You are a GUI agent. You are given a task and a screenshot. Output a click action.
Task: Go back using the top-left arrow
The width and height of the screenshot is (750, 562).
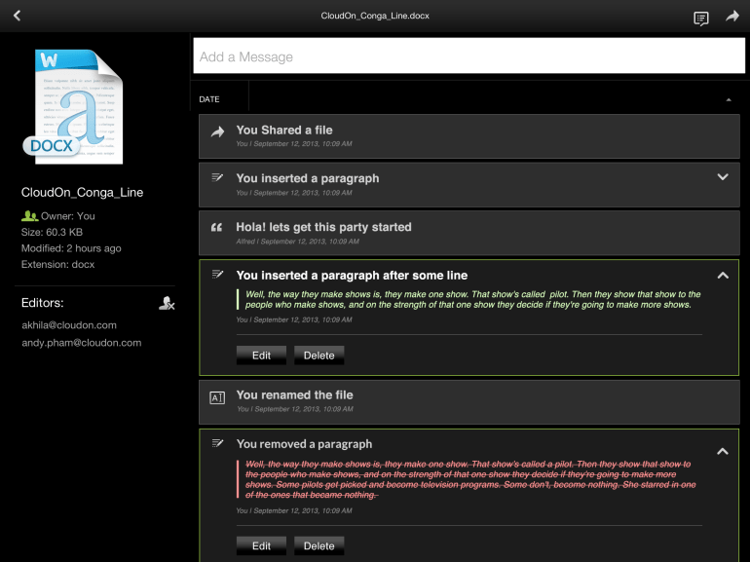(x=18, y=16)
